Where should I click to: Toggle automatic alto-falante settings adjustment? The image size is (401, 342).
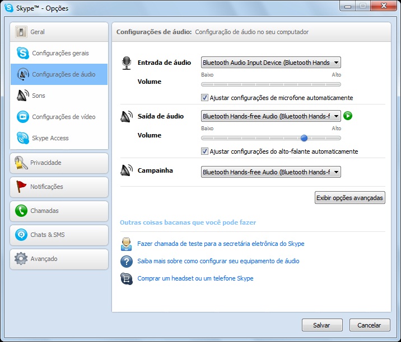pos(204,151)
